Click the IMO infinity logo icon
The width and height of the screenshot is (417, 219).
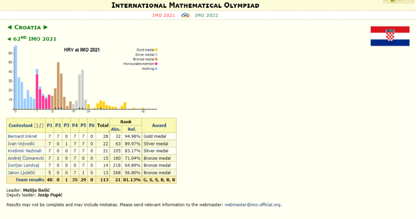185,15
